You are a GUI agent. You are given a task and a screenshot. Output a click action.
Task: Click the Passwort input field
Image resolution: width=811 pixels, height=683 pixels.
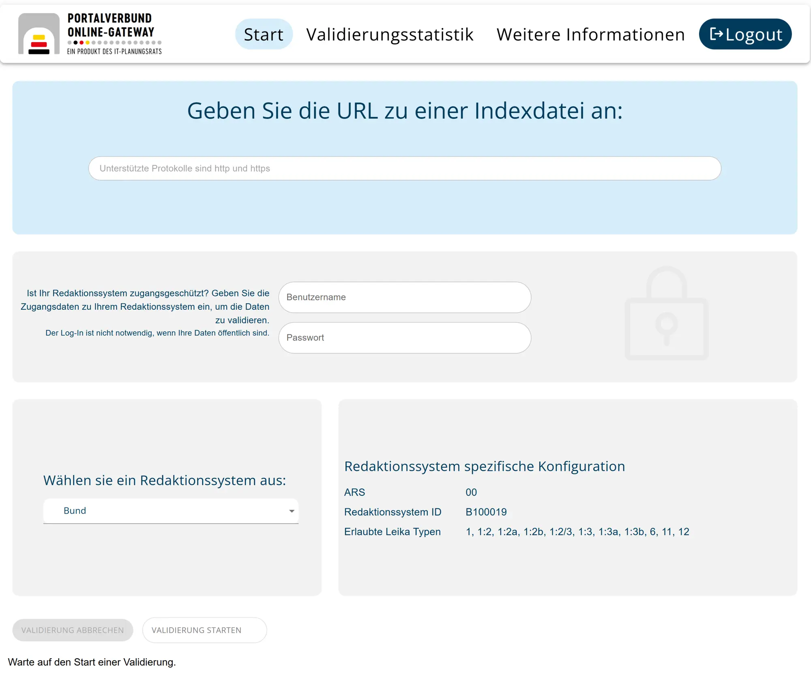pyautogui.click(x=404, y=338)
